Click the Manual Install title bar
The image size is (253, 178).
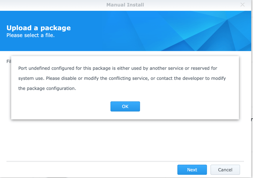(x=125, y=5)
